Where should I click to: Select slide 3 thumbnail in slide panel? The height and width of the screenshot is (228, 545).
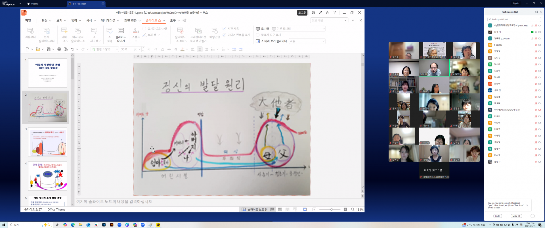pyautogui.click(x=47, y=142)
